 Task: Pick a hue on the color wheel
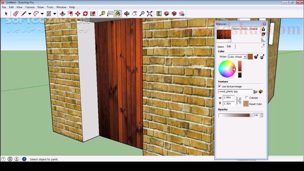point(227,69)
